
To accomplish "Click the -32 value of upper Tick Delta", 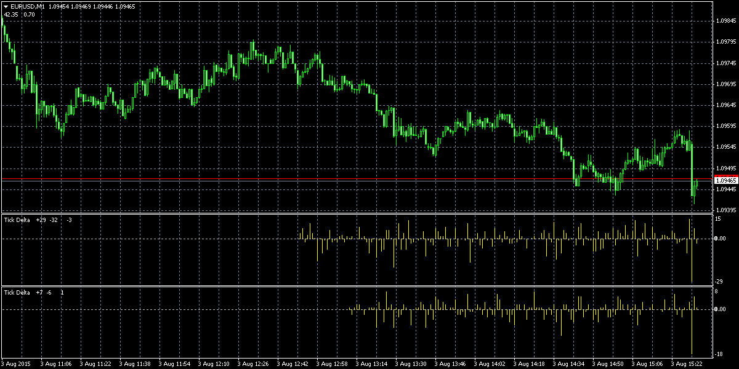I will click(x=55, y=220).
